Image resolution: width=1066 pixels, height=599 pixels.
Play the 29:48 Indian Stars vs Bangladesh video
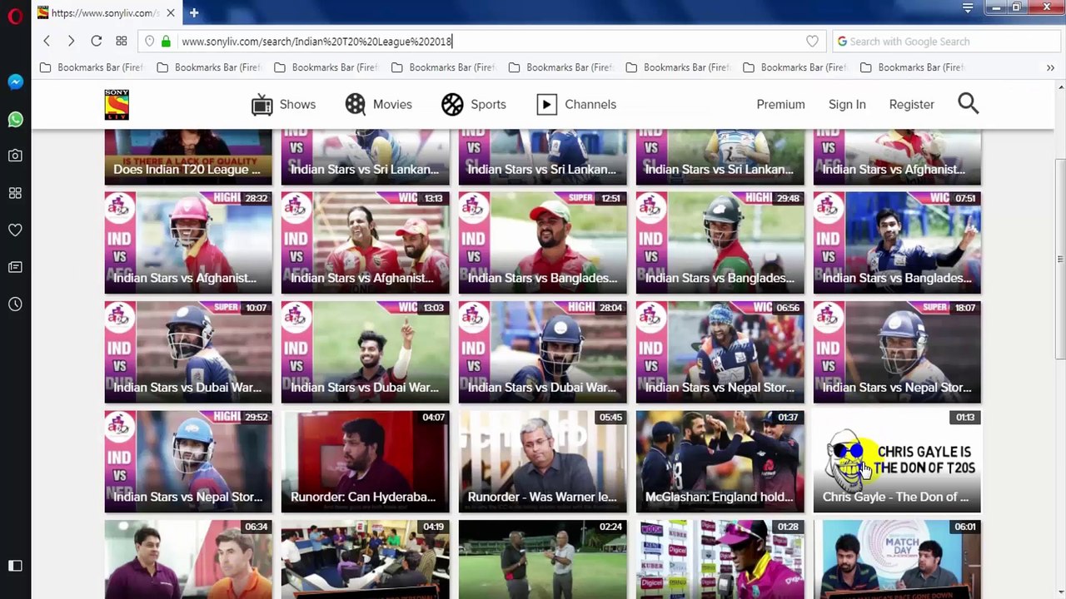(720, 243)
